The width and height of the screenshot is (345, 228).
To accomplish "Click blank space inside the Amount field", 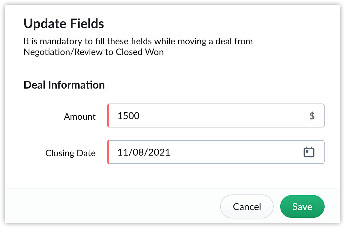I will [x=225, y=116].
